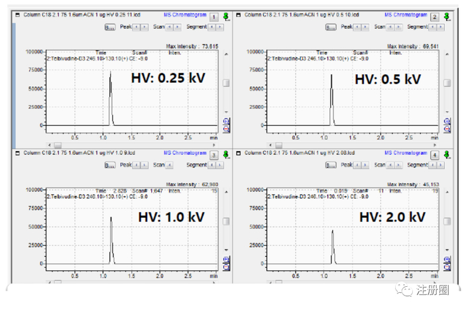The image size is (464, 310).
Task: Open MS Chromatogram link in HV 0.5 kV panel
Action: (x=406, y=15)
